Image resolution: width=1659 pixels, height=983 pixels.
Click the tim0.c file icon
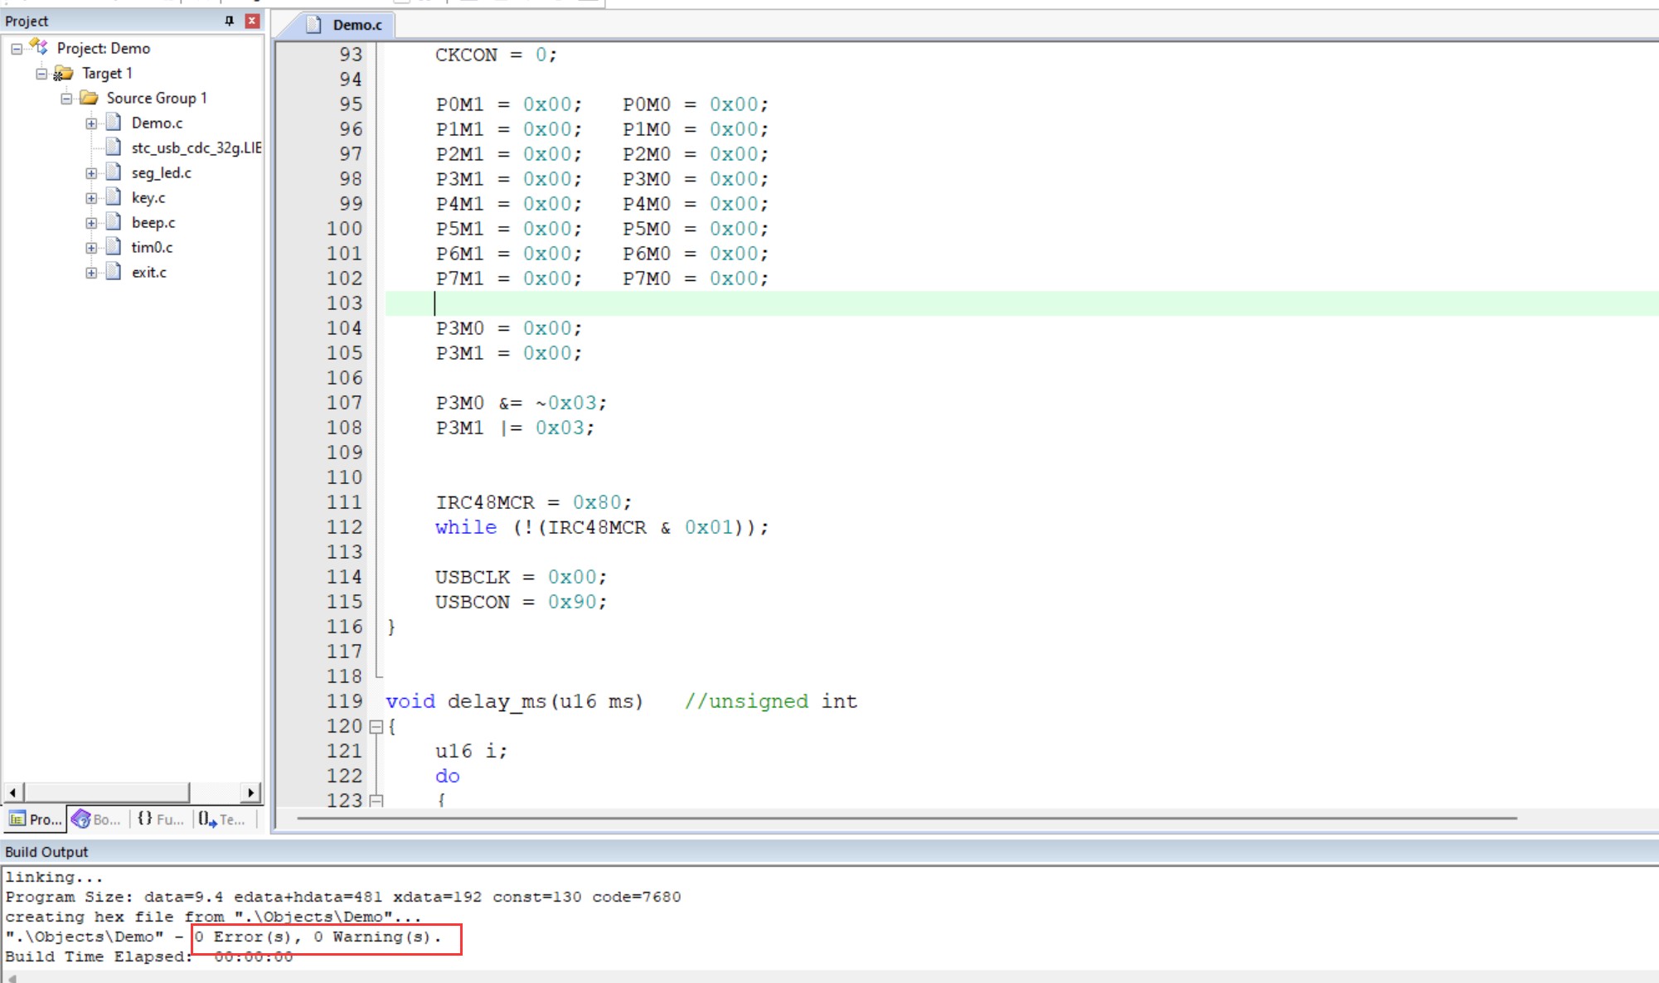[114, 247]
